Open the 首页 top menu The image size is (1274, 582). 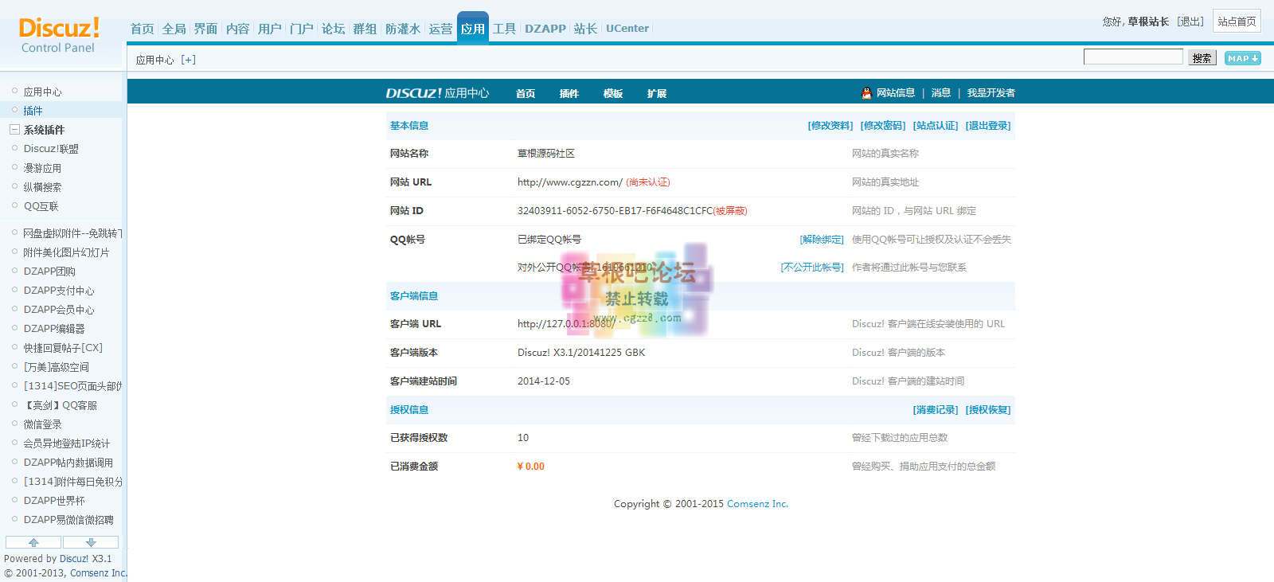(x=142, y=29)
